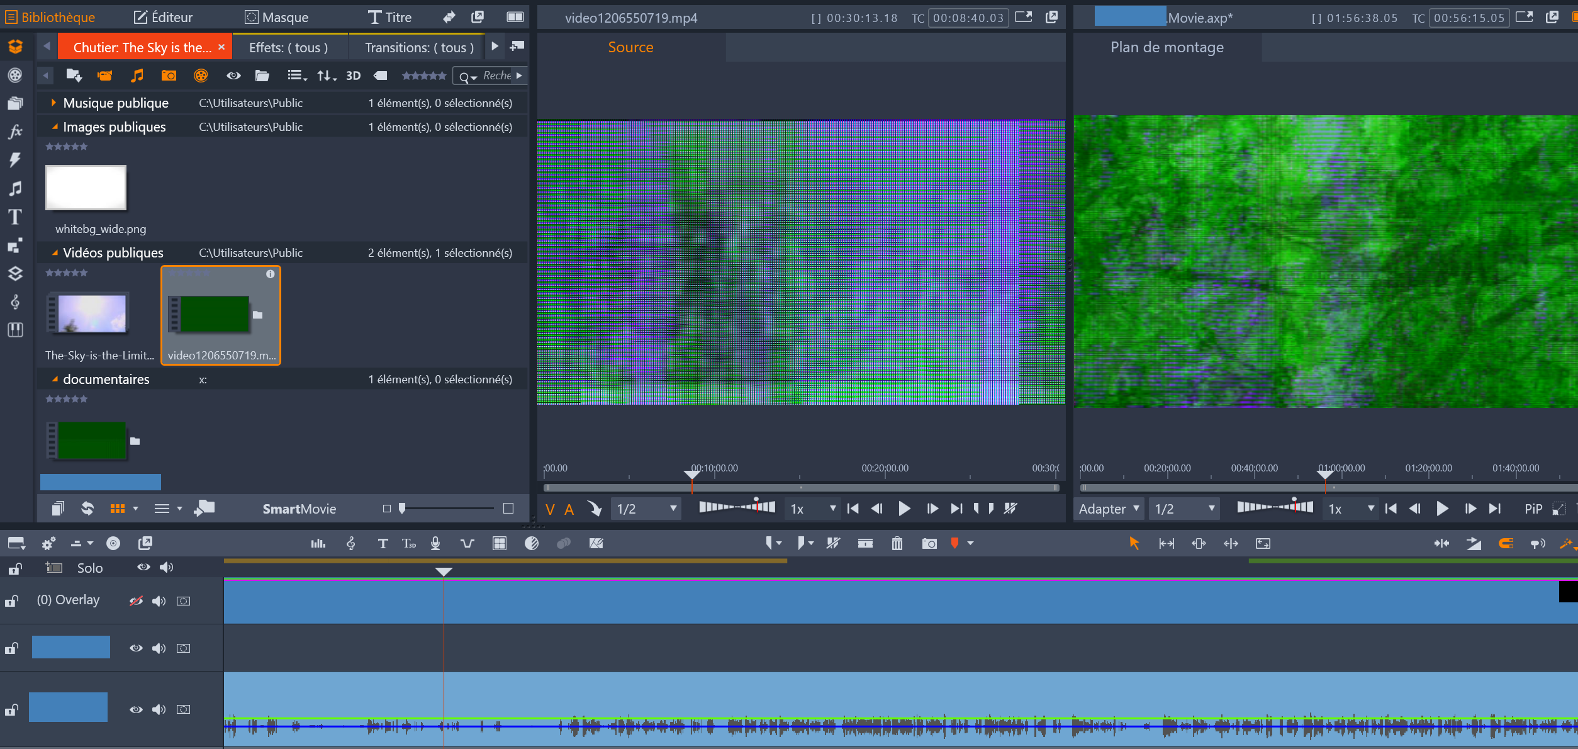Viewport: 1578px width, 749px height.
Task: Click the 3D filter icon in library toolbar
Action: coord(353,76)
